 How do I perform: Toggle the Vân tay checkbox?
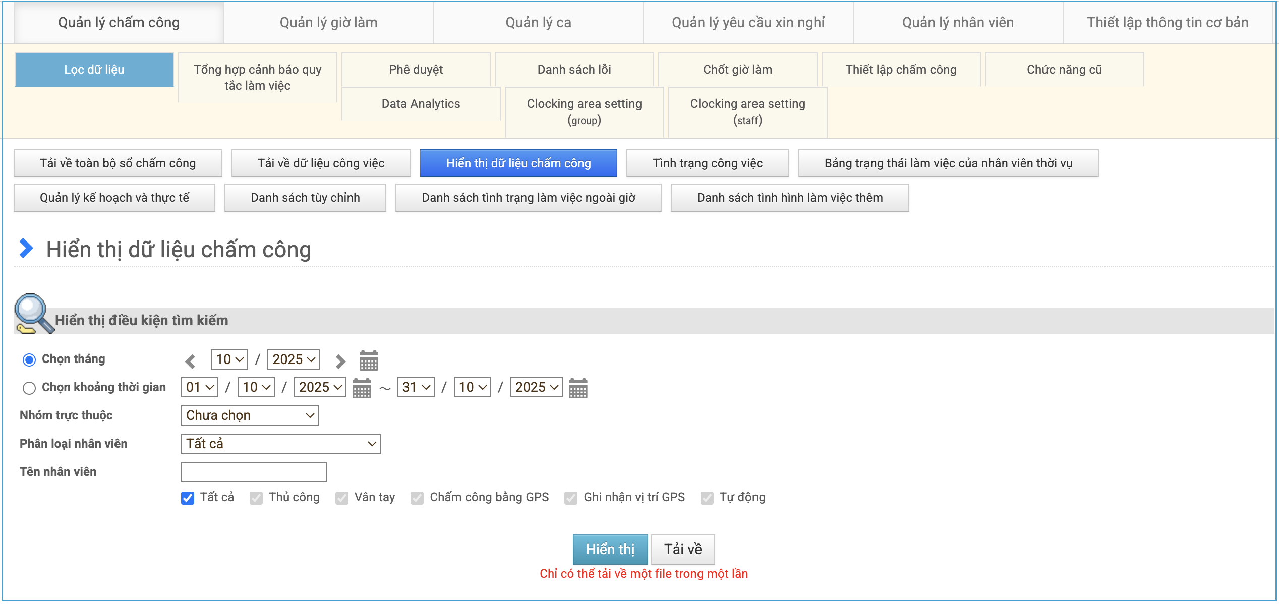[x=342, y=498]
